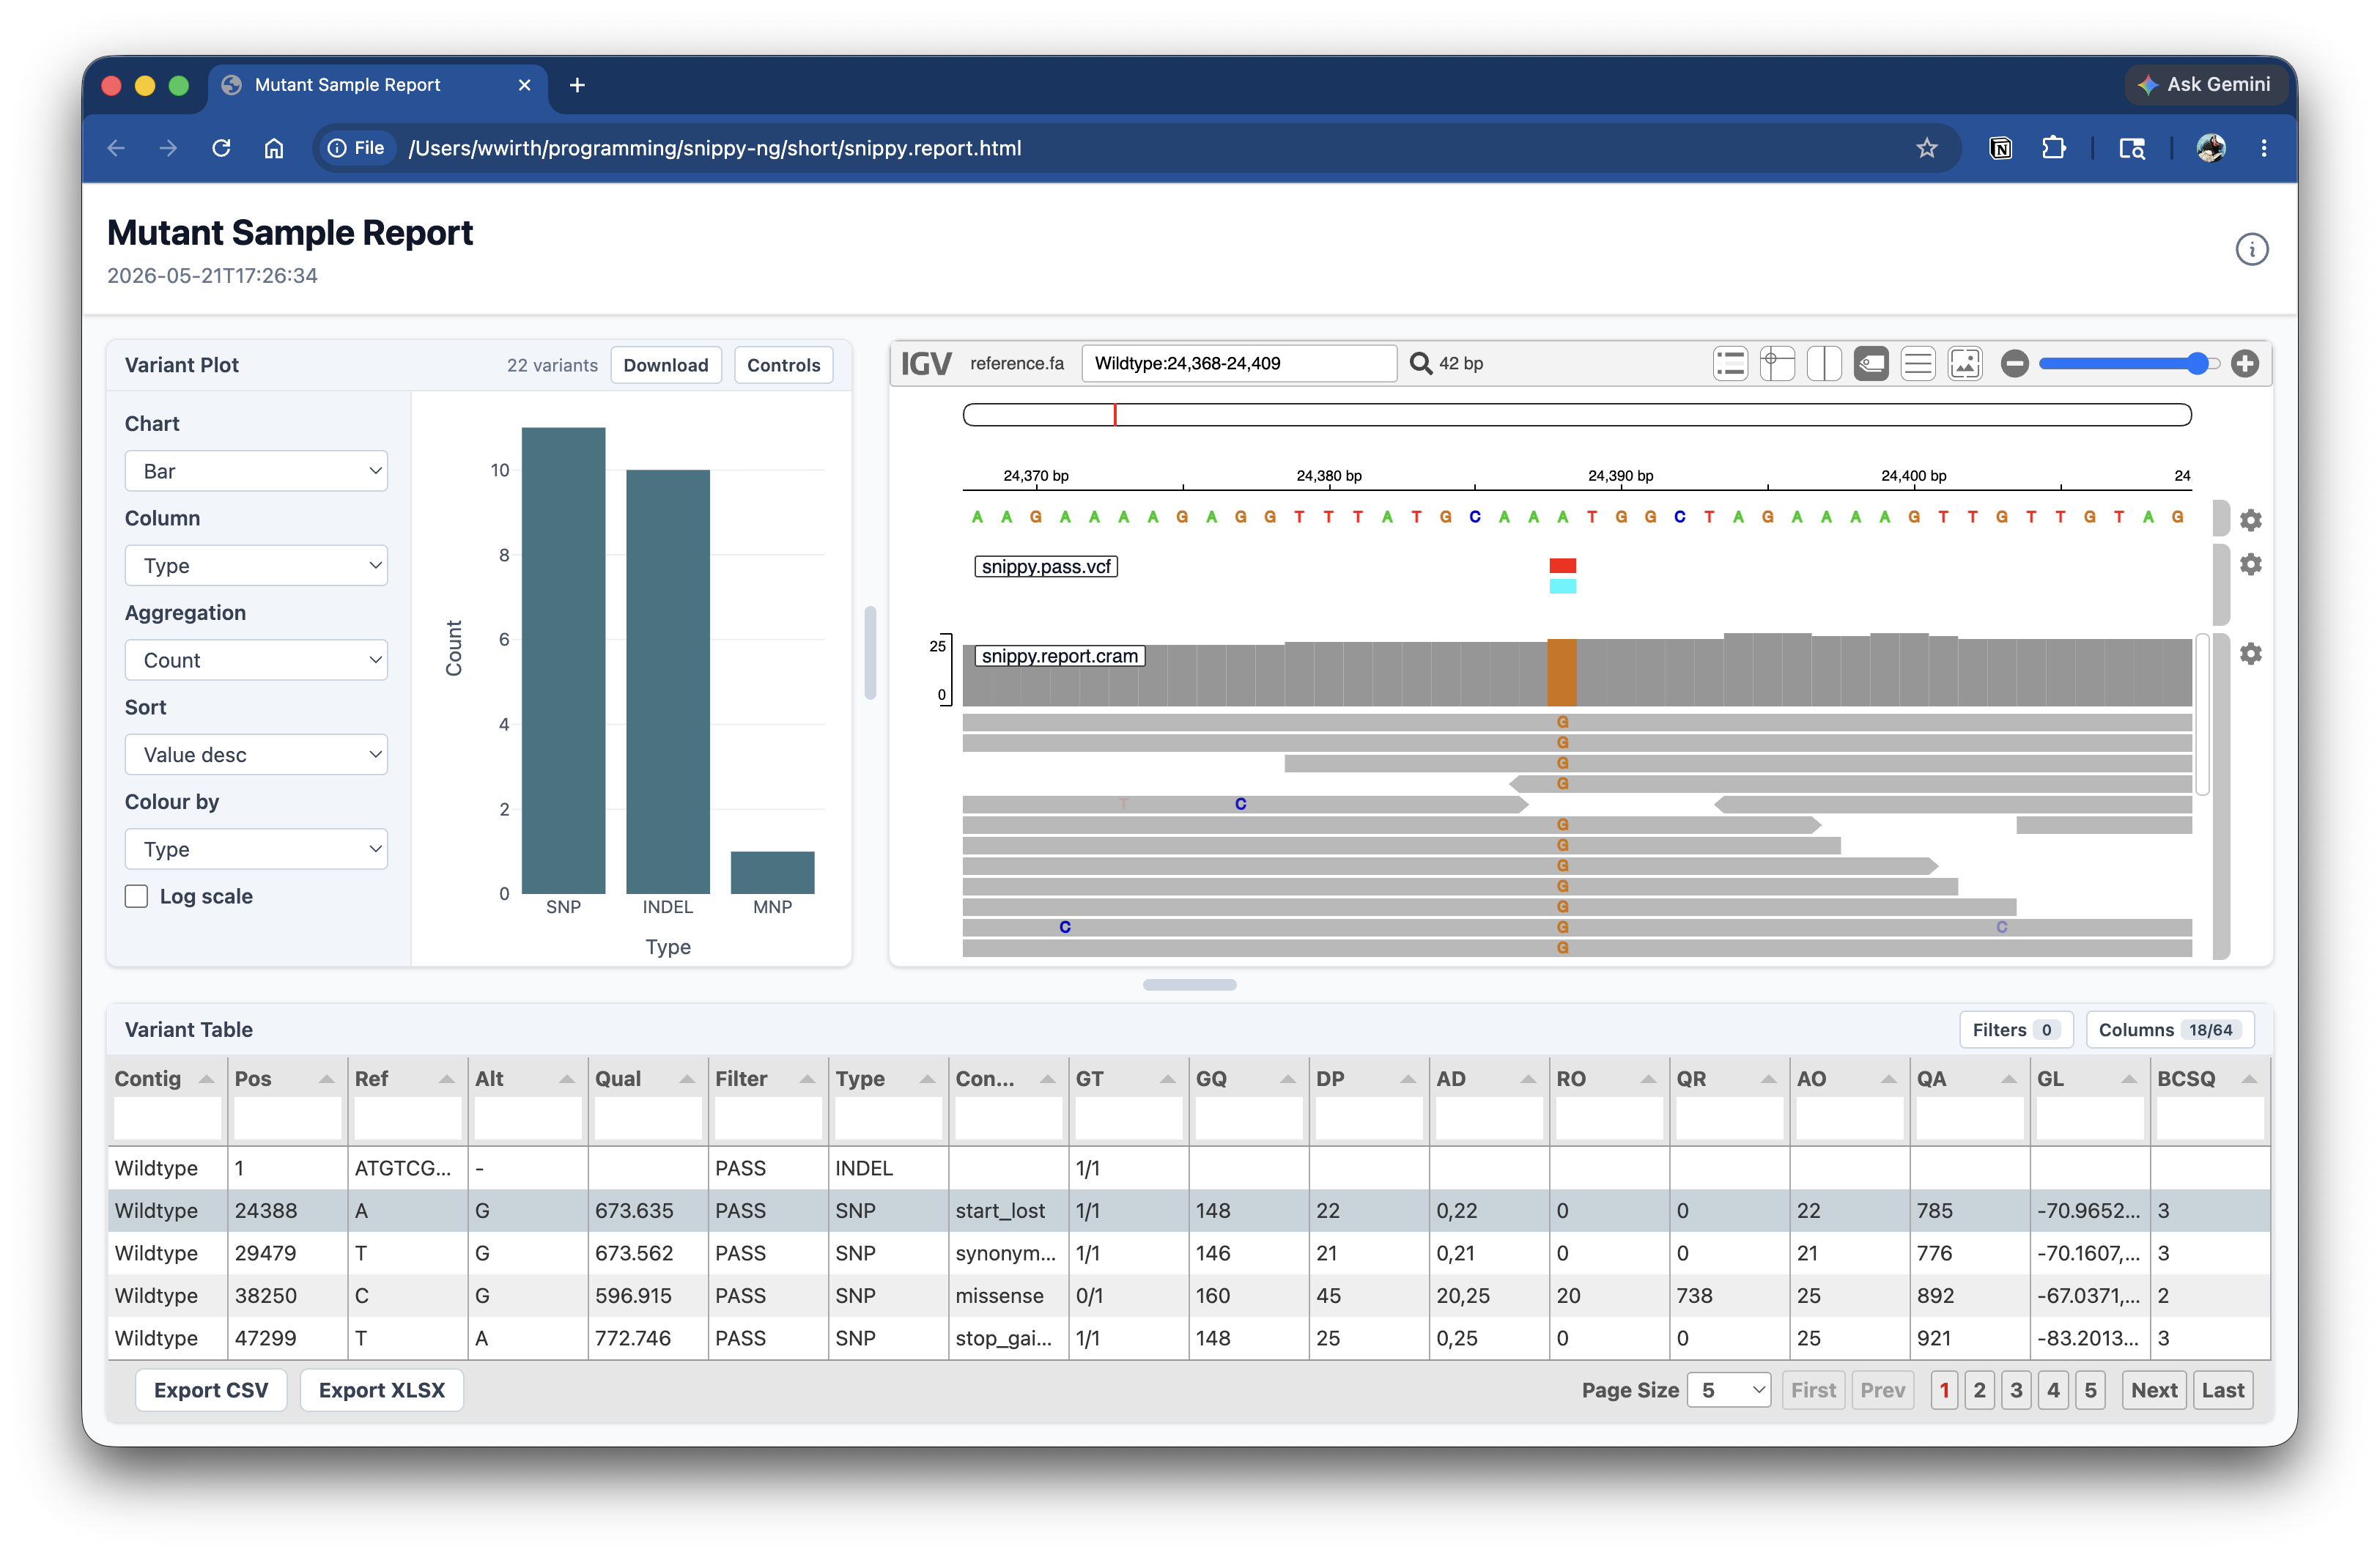2380x1555 pixels.
Task: View File site information chip
Action: 356,148
